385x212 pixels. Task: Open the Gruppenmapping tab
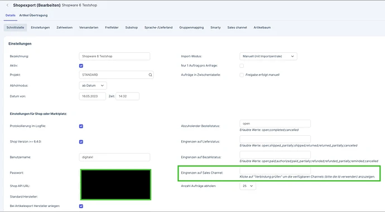(x=191, y=28)
